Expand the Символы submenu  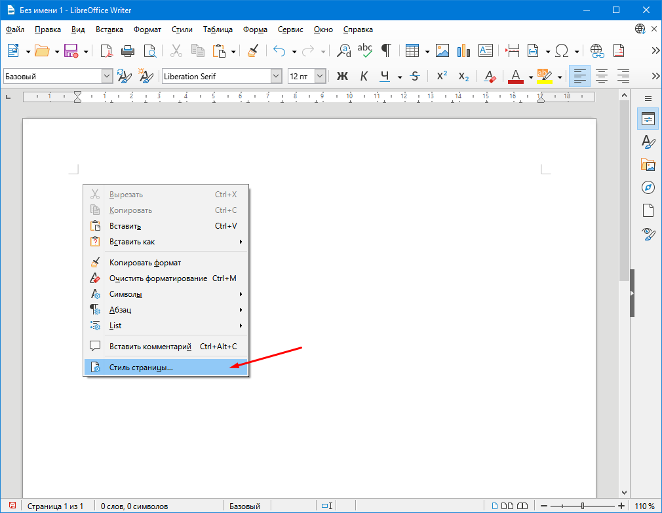click(166, 294)
